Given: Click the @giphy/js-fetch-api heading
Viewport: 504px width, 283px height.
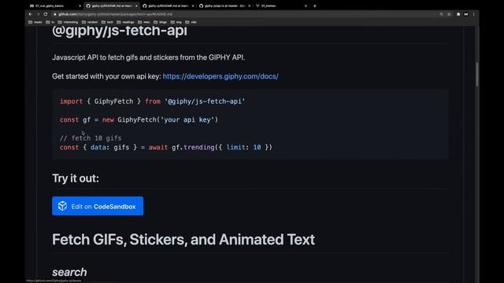Looking at the screenshot, I should click(x=120, y=31).
